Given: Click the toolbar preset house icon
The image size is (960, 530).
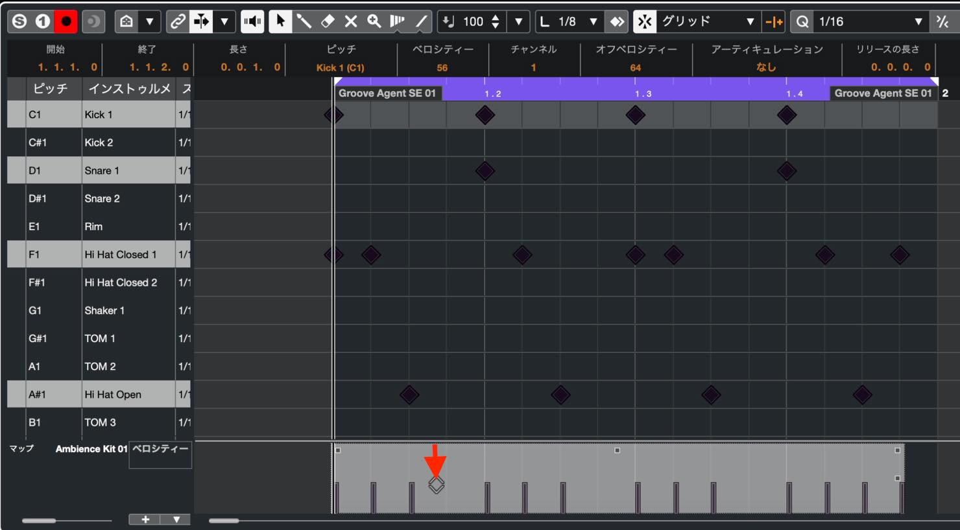Looking at the screenshot, I should tap(126, 21).
